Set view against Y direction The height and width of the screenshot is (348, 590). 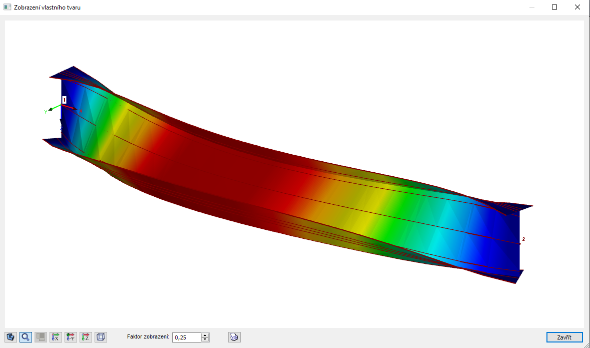coord(71,337)
